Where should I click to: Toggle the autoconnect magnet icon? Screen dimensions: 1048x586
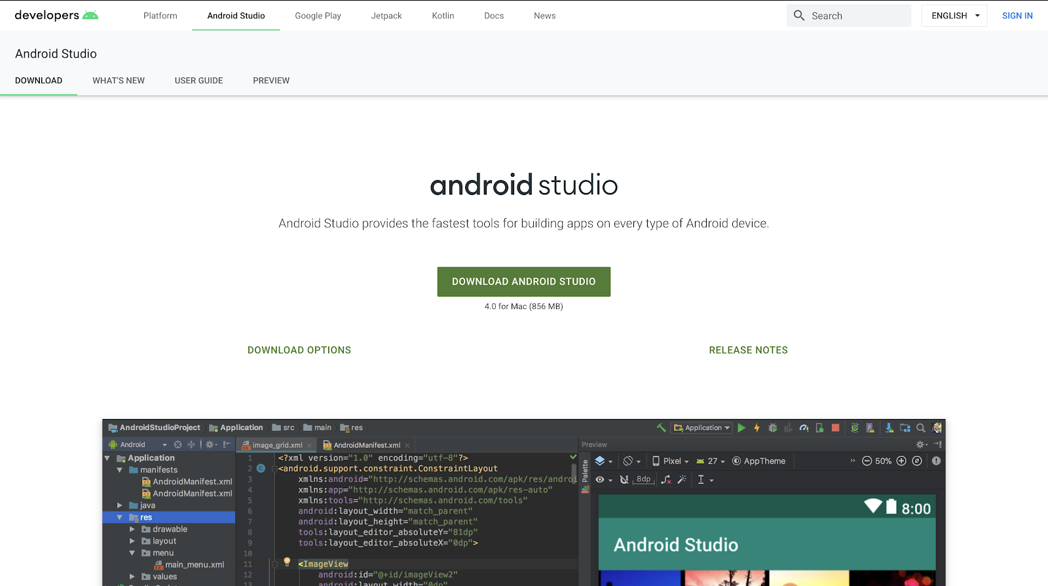pyautogui.click(x=624, y=480)
